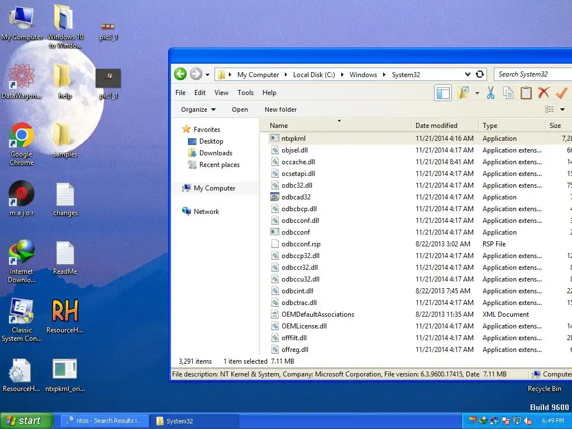Click the Refresh icon in address bar

pos(480,74)
